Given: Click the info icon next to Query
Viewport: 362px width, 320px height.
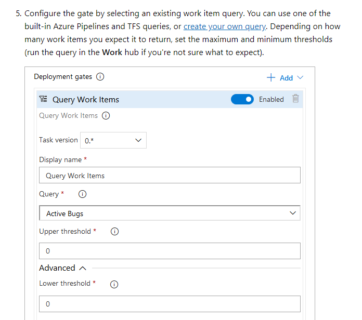Looking at the screenshot, I should tap(82, 194).
